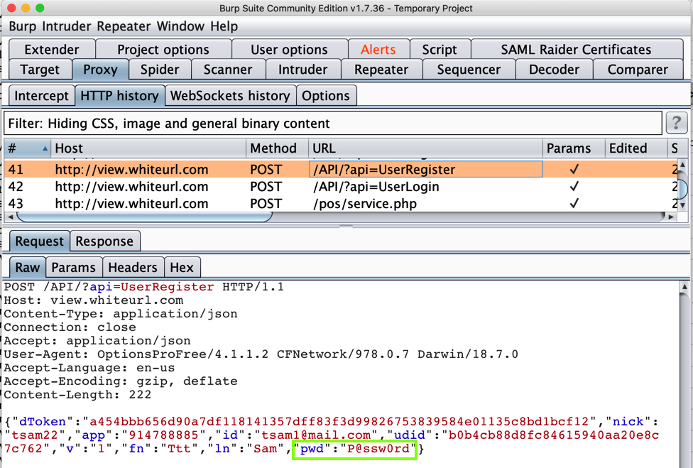Select history row 42 UserLogin request

(340, 187)
